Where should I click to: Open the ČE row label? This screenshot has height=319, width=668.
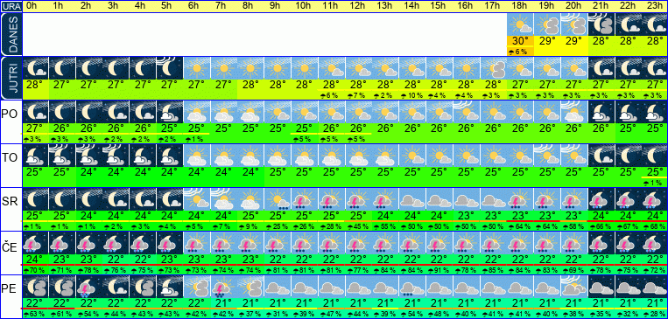click(x=10, y=246)
